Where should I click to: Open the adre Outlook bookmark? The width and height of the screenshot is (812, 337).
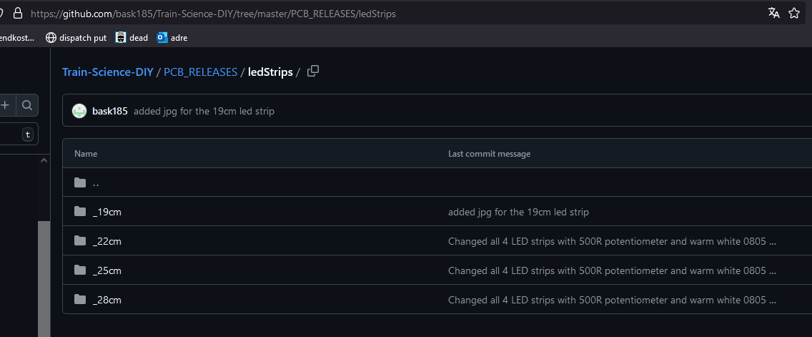coord(172,37)
